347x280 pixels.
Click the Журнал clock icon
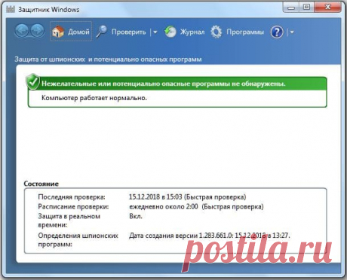(x=170, y=32)
